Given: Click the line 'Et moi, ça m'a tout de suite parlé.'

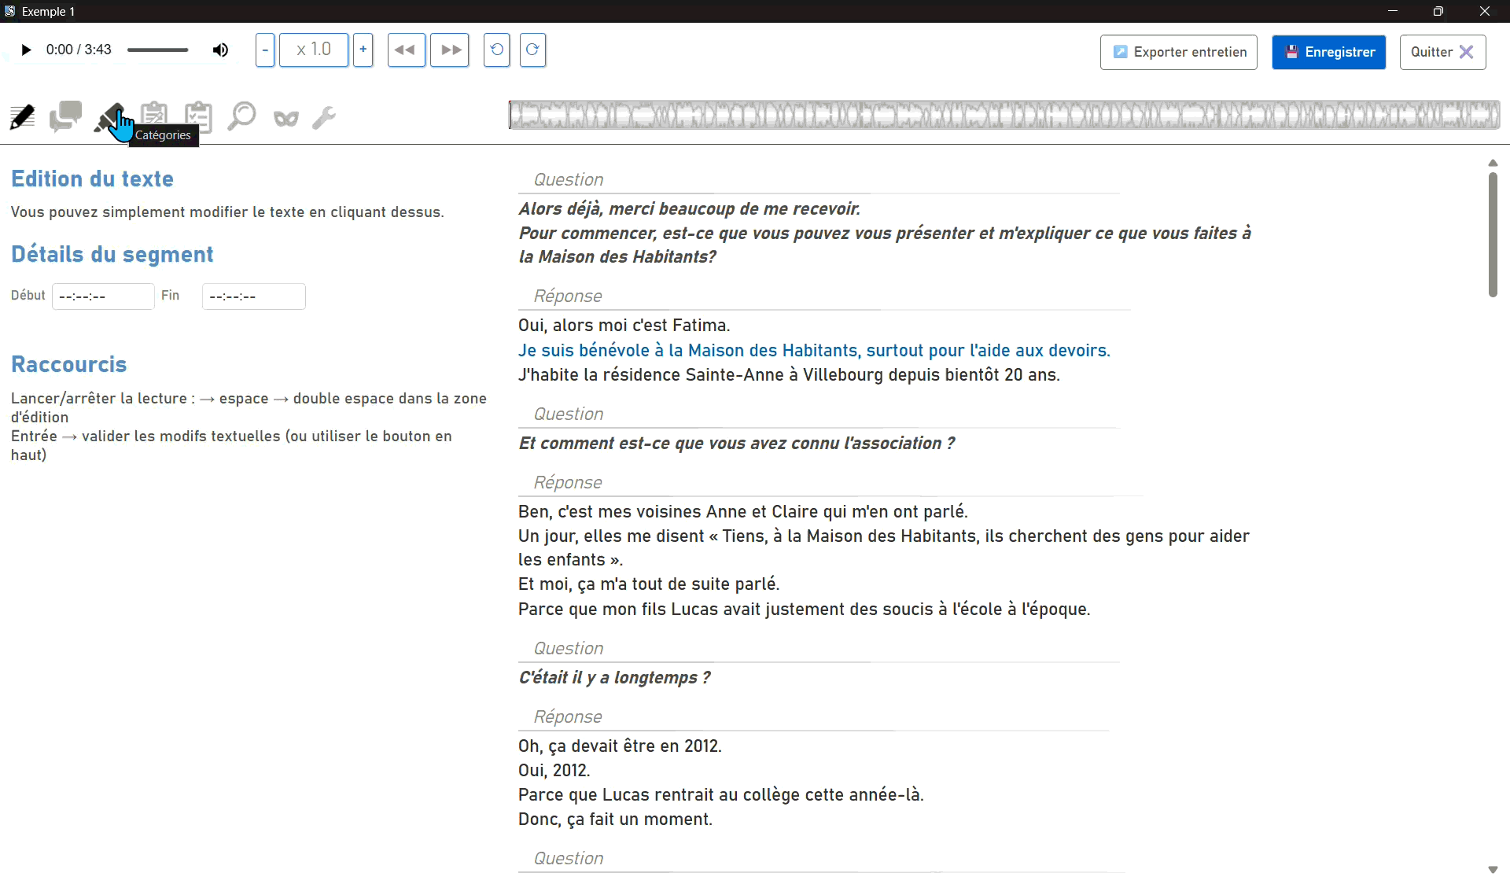Looking at the screenshot, I should tap(649, 584).
